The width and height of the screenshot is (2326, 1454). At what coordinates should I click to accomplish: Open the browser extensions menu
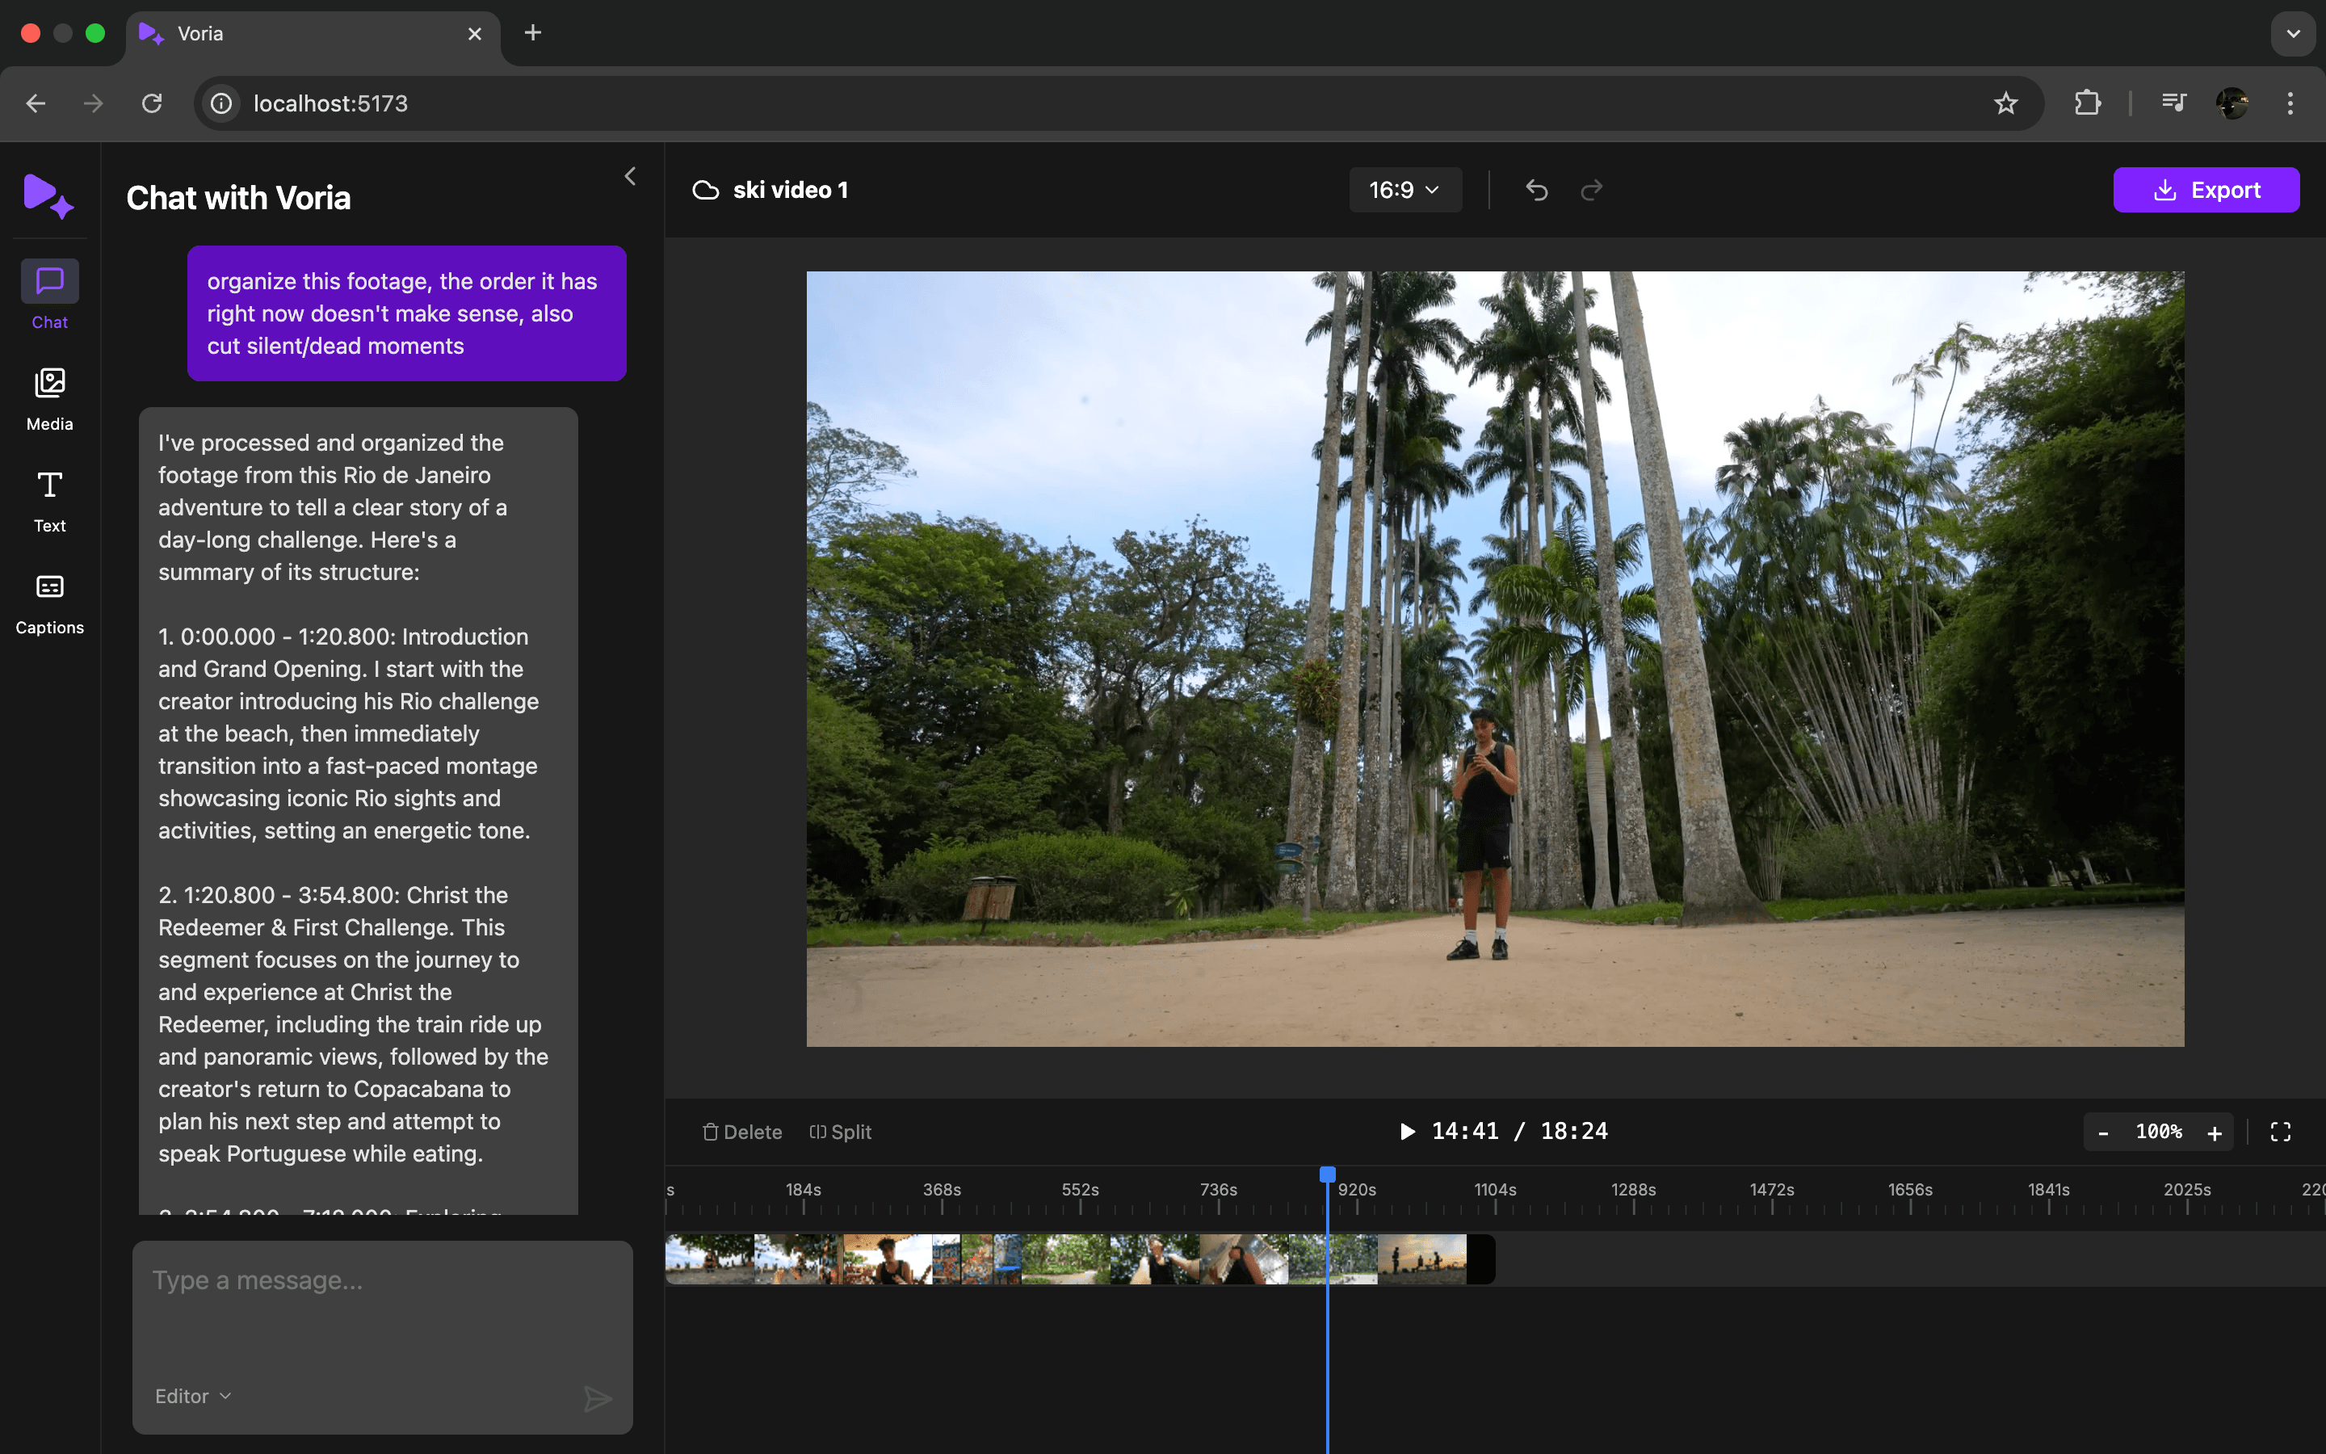(x=2087, y=103)
